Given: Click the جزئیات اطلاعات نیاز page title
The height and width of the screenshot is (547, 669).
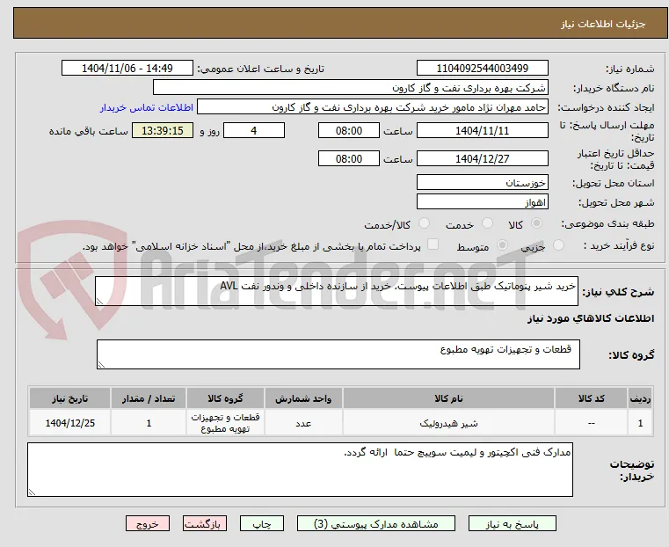Looking at the screenshot, I should [x=603, y=24].
